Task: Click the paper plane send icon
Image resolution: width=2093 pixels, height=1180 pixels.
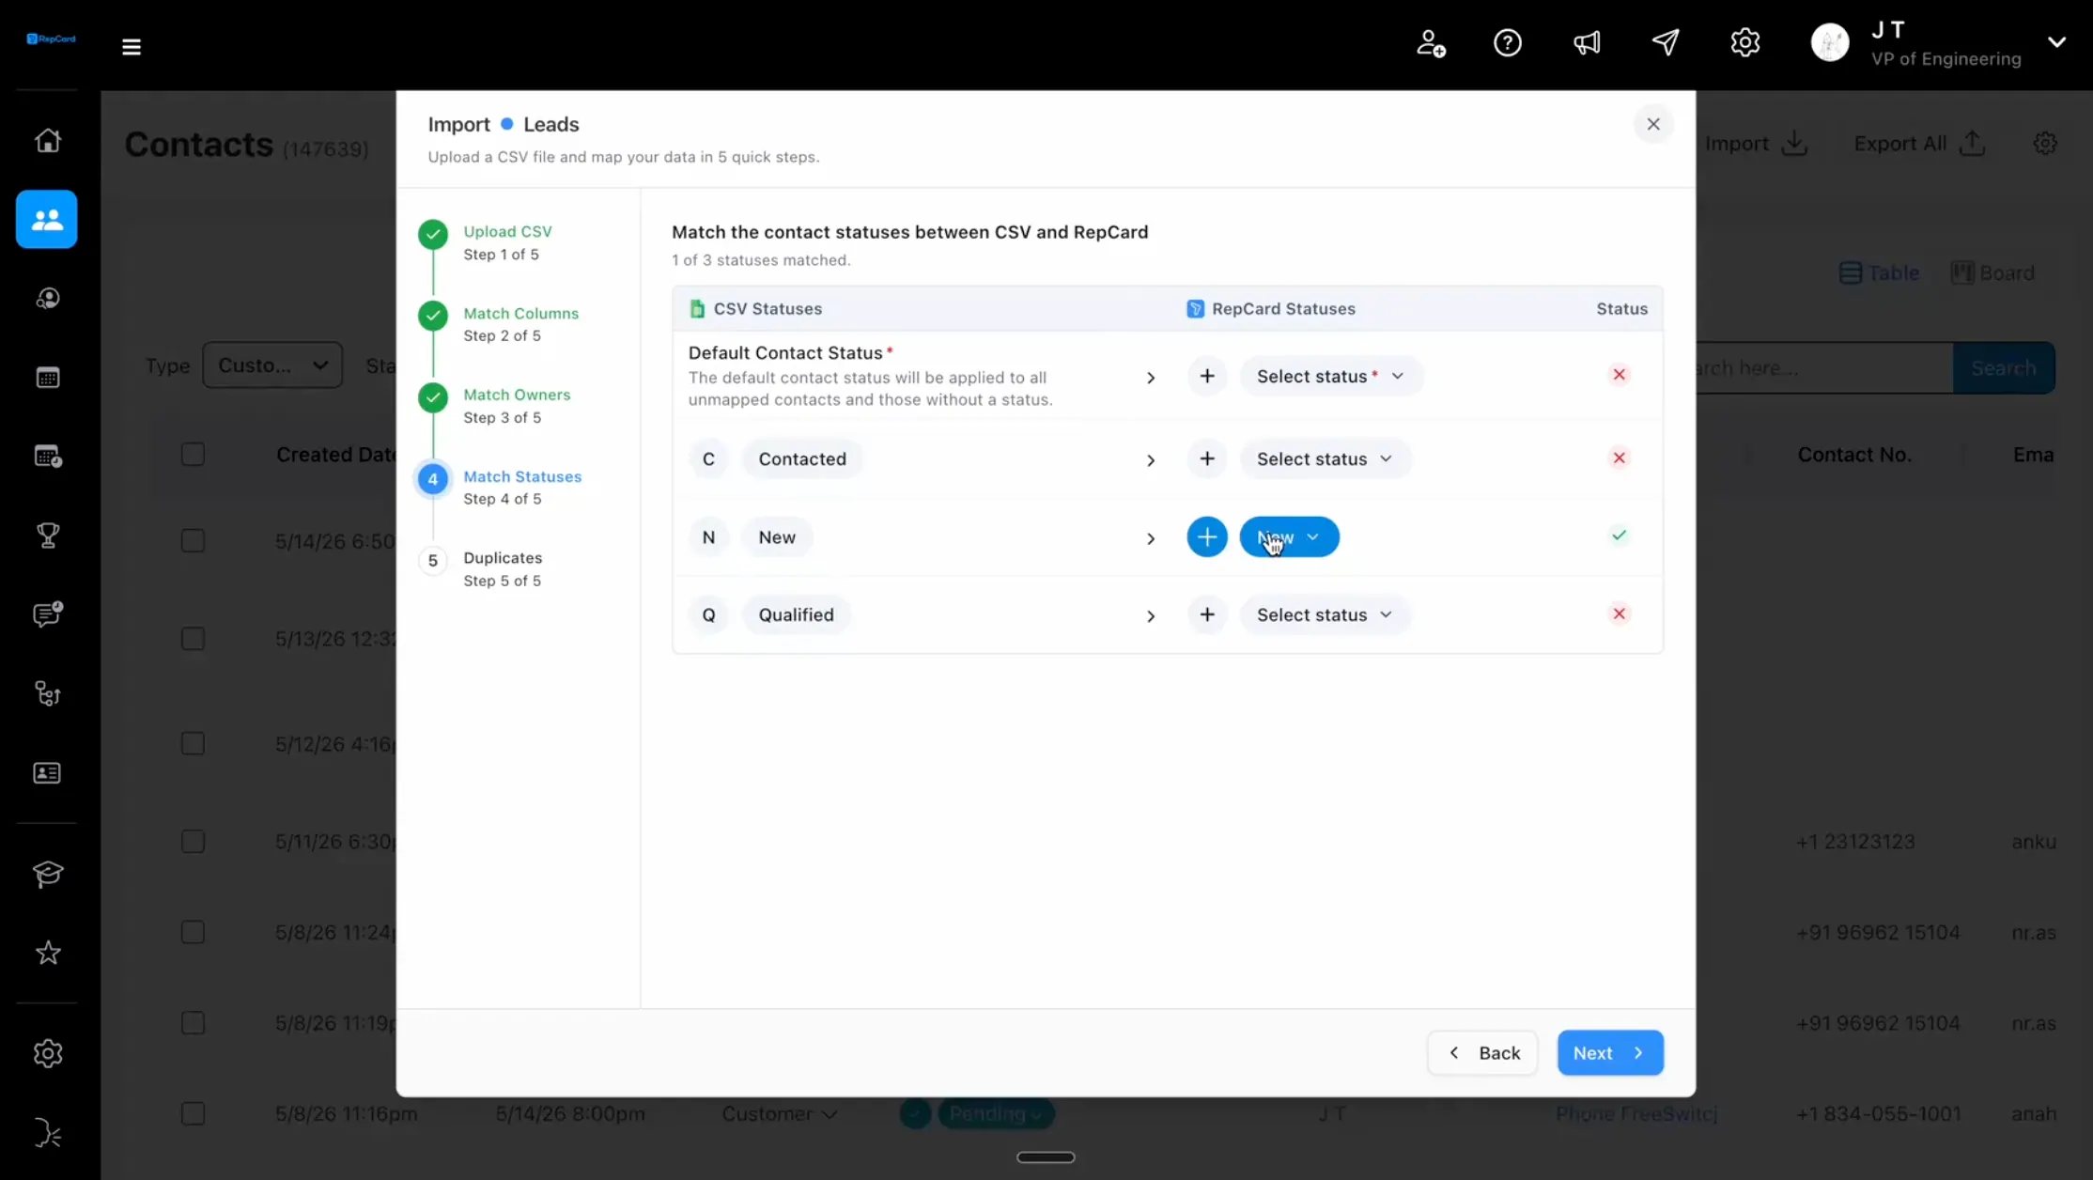Action: point(1666,43)
